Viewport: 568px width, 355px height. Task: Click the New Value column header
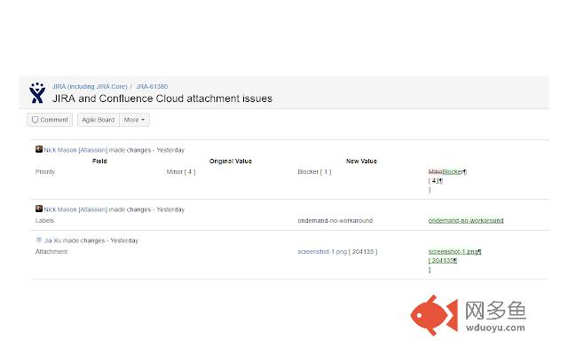click(361, 162)
